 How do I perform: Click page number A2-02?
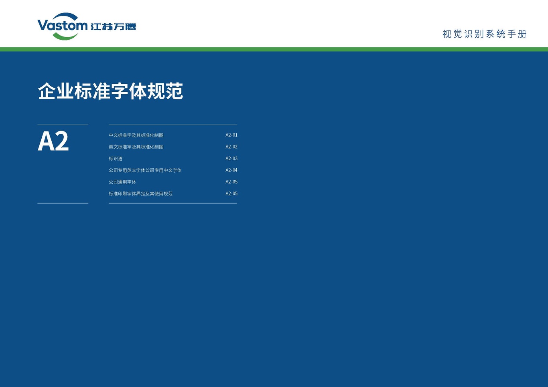[x=231, y=147]
